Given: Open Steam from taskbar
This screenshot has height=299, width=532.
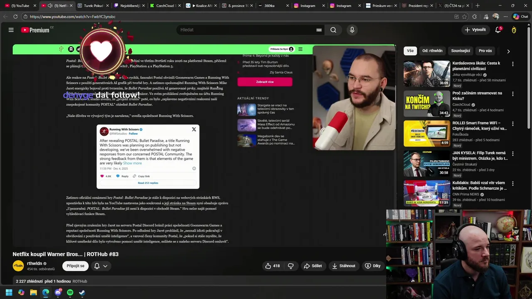Looking at the screenshot, I should point(82,292).
